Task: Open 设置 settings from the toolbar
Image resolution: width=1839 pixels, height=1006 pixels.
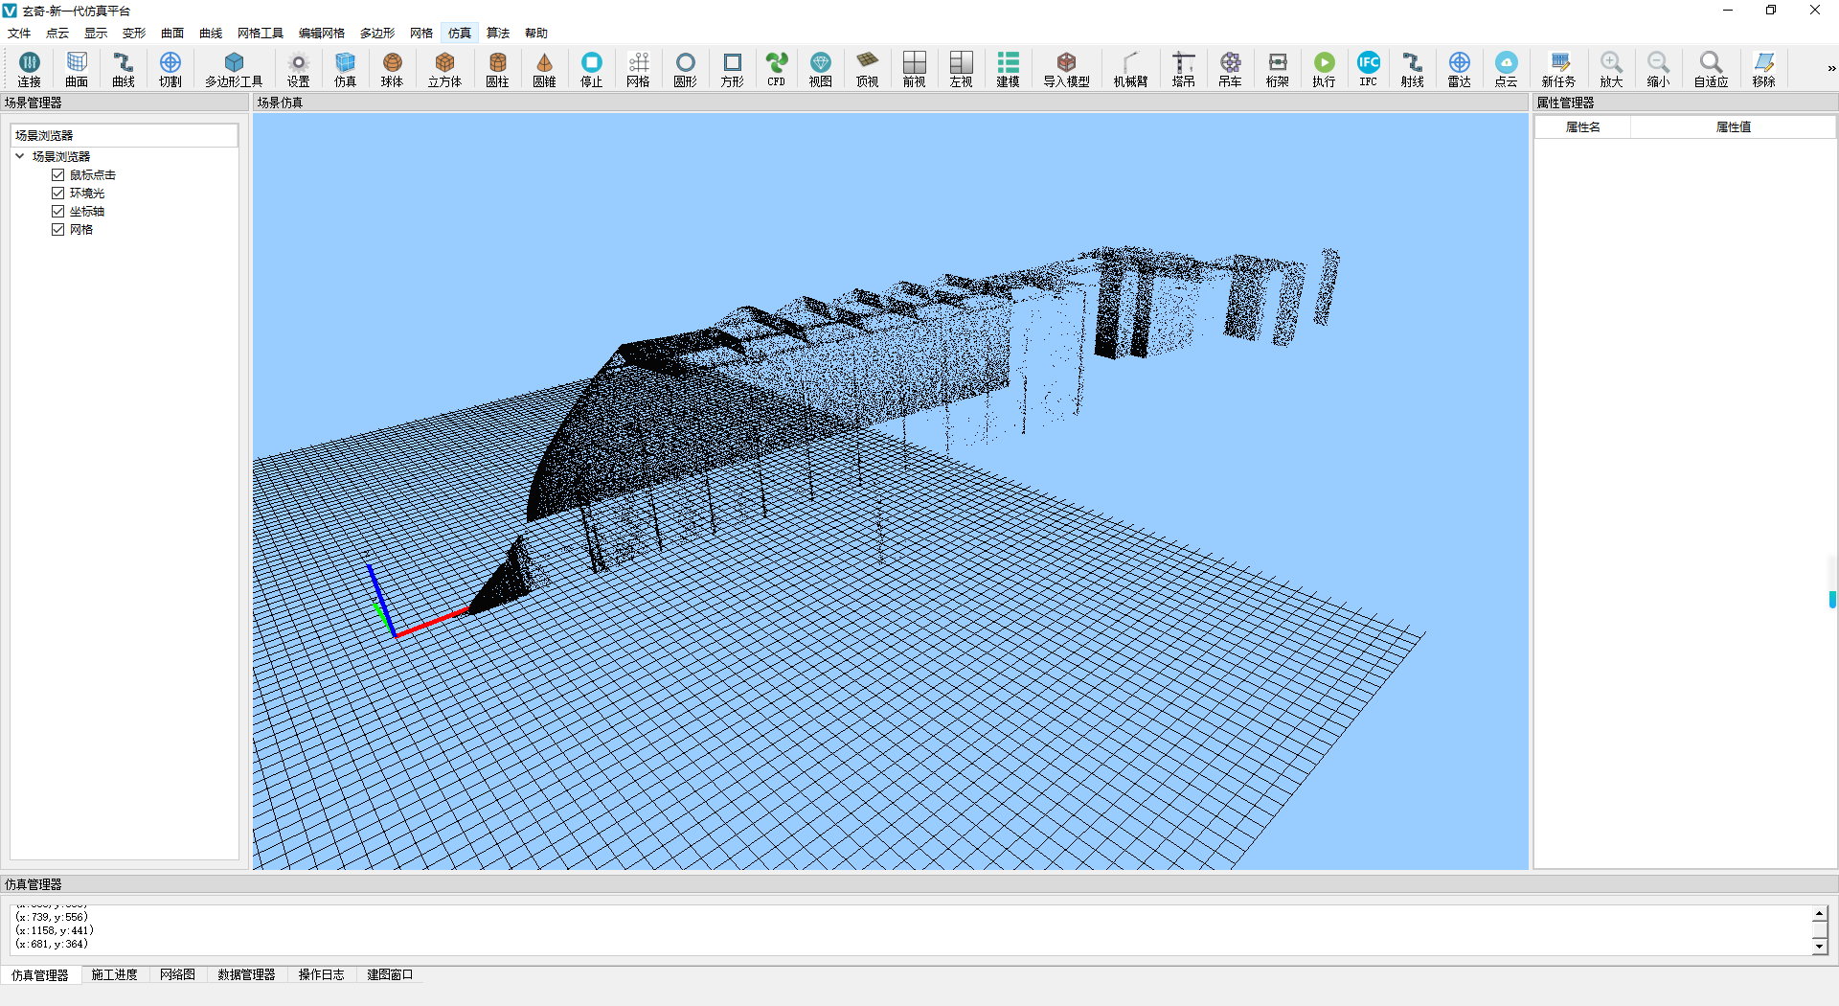Action: (x=299, y=69)
